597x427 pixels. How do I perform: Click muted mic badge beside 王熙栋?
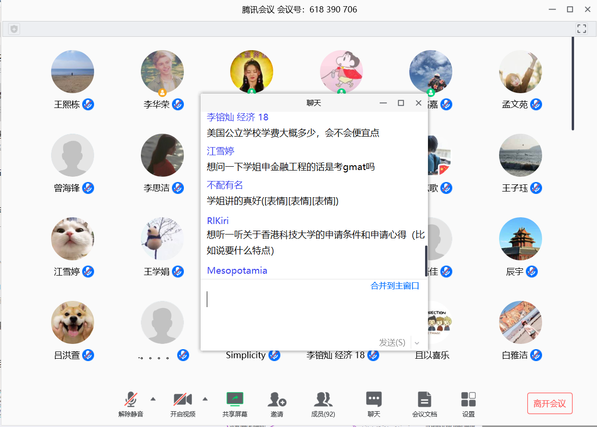click(x=88, y=105)
